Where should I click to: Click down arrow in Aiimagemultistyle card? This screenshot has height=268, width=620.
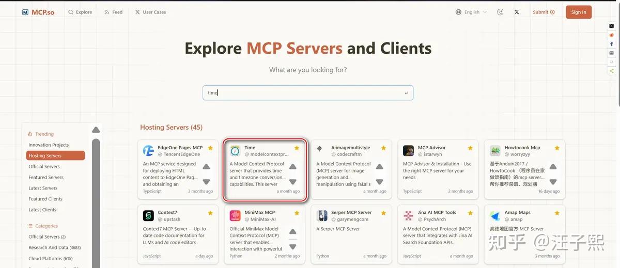[x=380, y=182]
